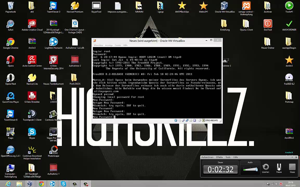The image size is (300, 187).
Task: Select the Navicat Premium desktop icon
Action: pos(75,7)
